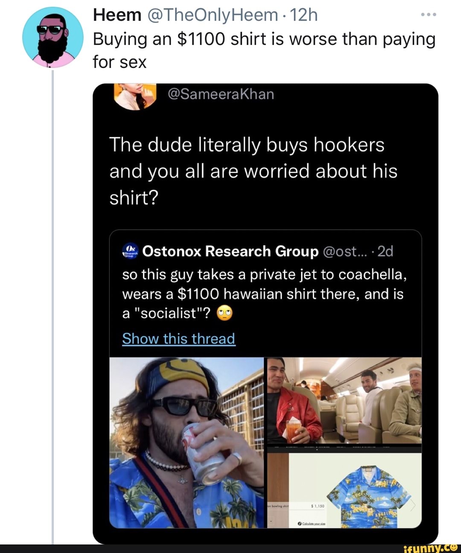Click the 2d timestamp on quoted tweet

[x=385, y=251]
